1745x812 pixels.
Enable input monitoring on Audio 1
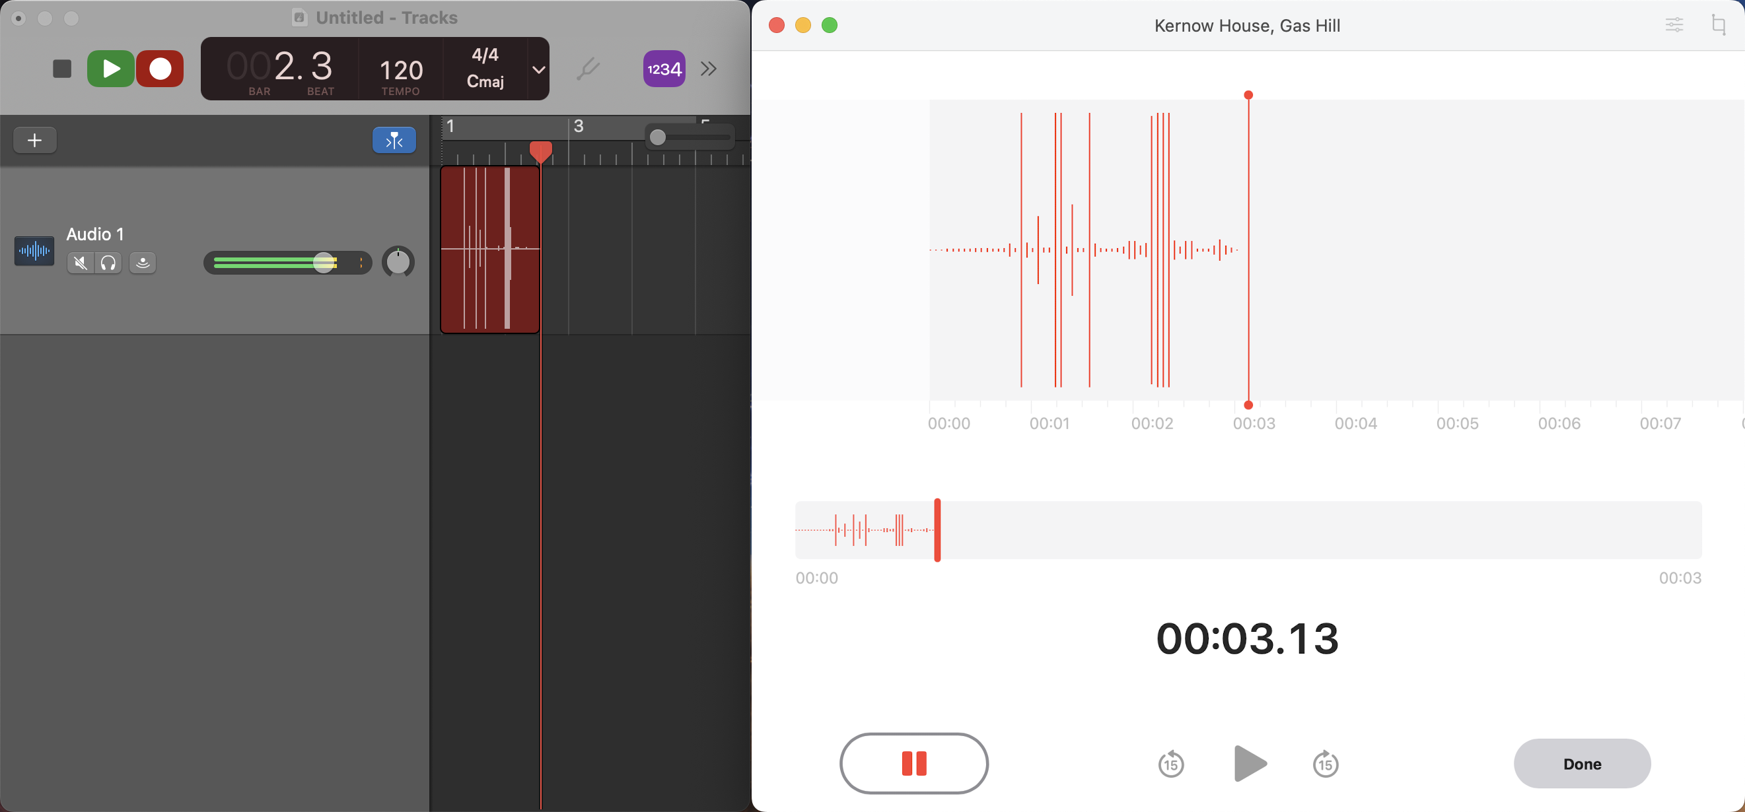pos(142,263)
